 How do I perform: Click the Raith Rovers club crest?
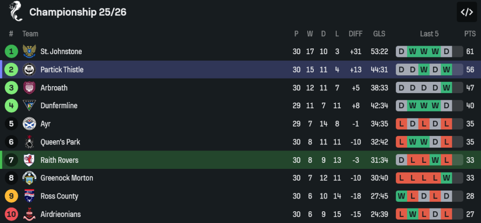point(30,160)
